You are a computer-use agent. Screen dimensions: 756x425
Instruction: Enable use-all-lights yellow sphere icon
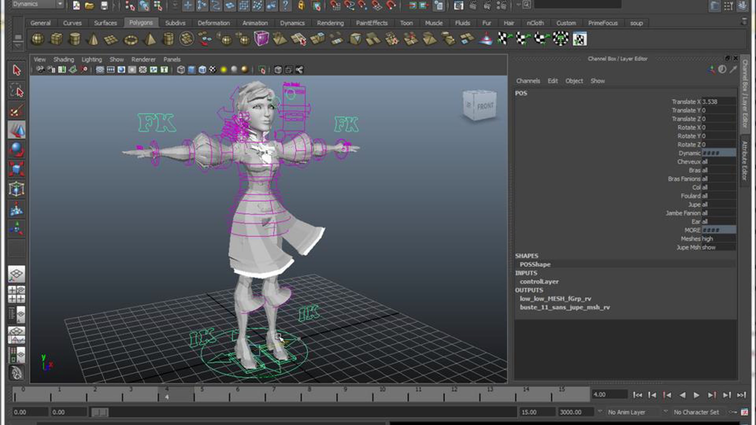pyautogui.click(x=223, y=70)
